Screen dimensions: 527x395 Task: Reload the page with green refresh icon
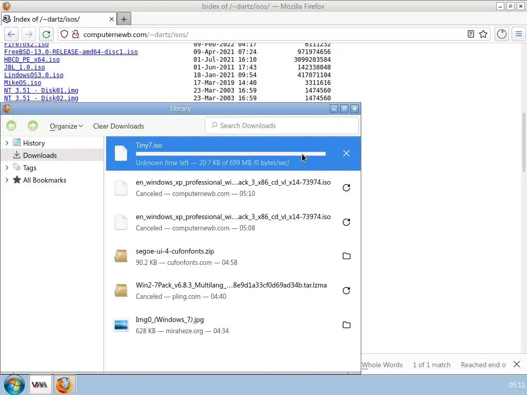click(x=46, y=34)
